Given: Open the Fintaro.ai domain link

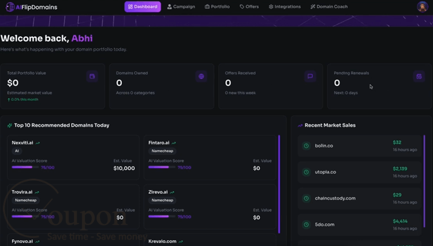Looking at the screenshot, I should point(159,143).
